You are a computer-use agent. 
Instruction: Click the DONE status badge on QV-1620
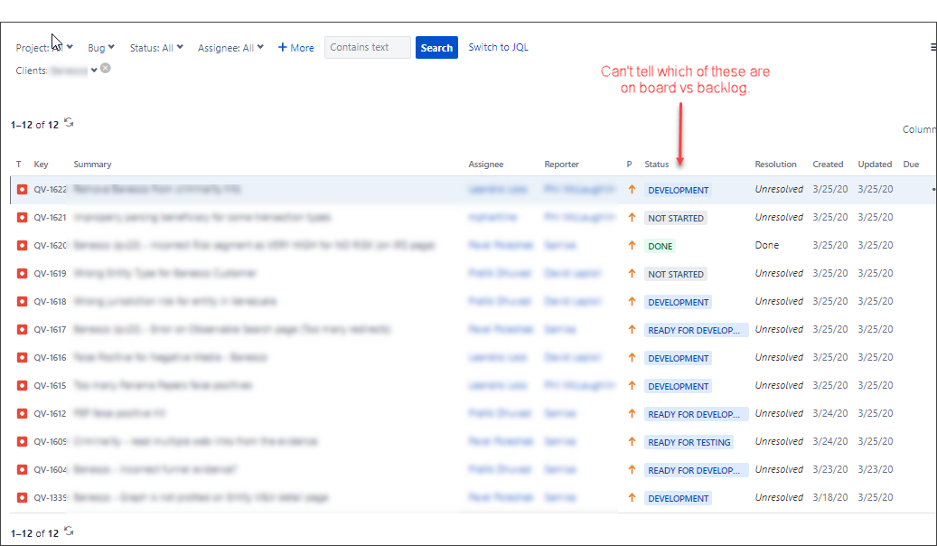click(x=661, y=246)
